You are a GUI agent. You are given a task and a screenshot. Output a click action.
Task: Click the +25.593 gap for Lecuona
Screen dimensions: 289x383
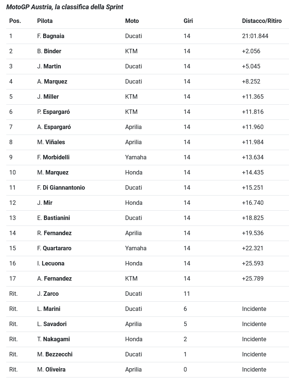click(x=253, y=264)
